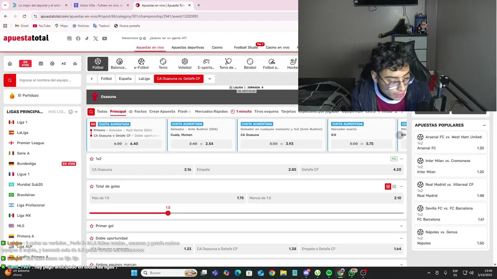The image size is (497, 279).
Task: Toggle the EN VIVO sidebar button
Action: pyautogui.click(x=25, y=64)
